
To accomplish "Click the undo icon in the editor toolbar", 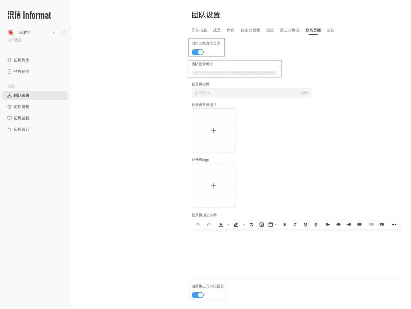I will [x=198, y=225].
